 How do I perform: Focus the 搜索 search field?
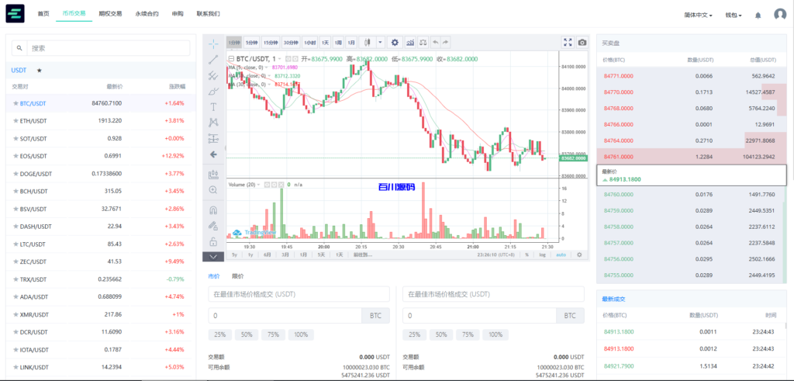coord(108,48)
